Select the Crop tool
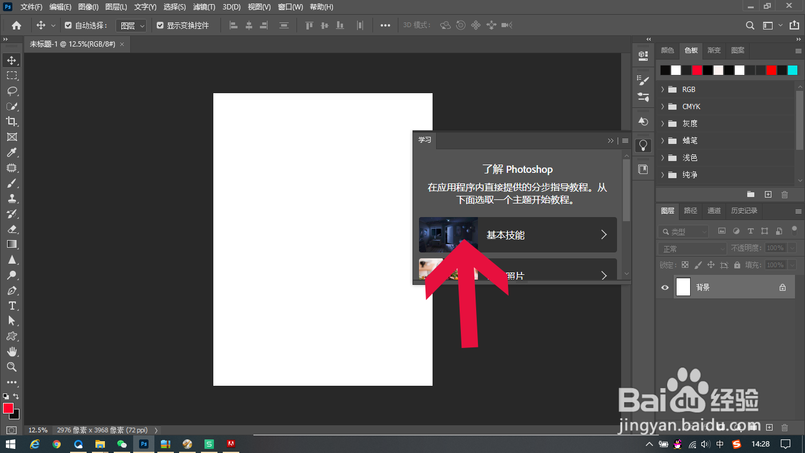The height and width of the screenshot is (453, 805). [11, 122]
